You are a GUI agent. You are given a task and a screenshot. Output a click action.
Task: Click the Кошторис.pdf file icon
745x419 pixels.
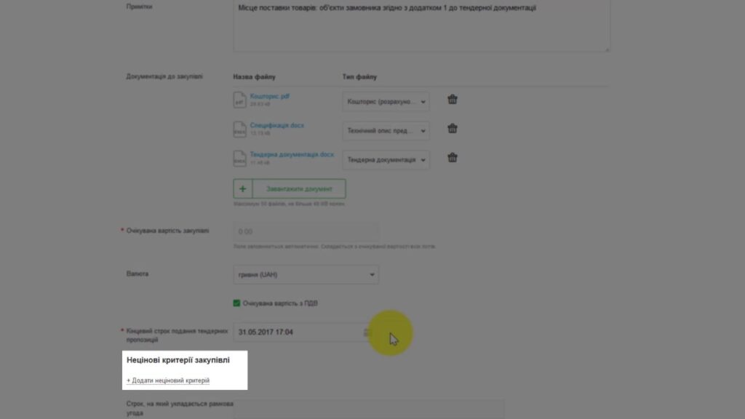coord(239,100)
